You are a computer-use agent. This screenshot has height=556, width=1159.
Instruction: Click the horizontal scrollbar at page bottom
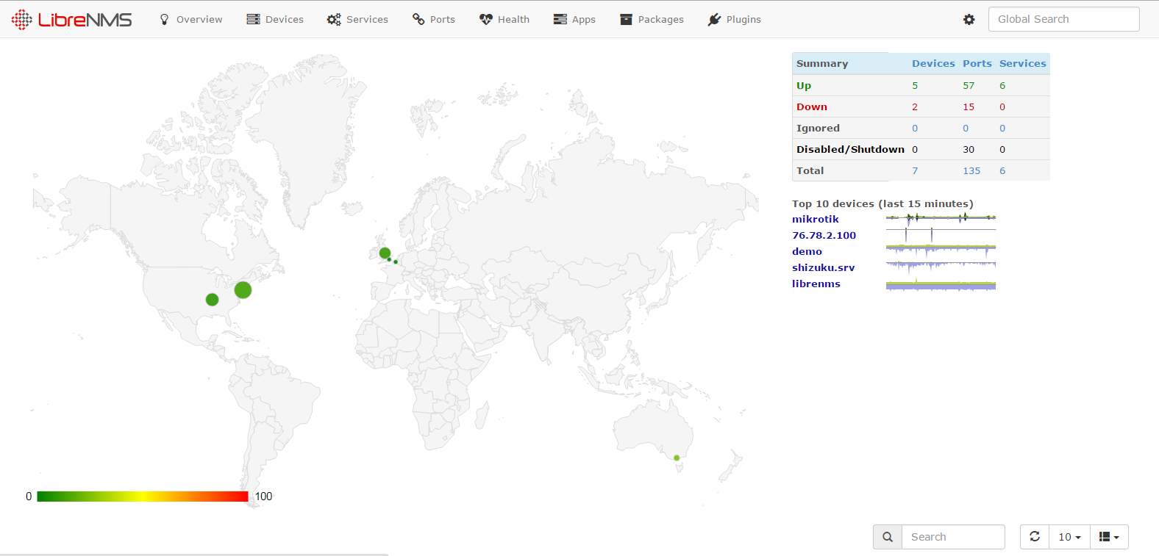[x=194, y=554]
